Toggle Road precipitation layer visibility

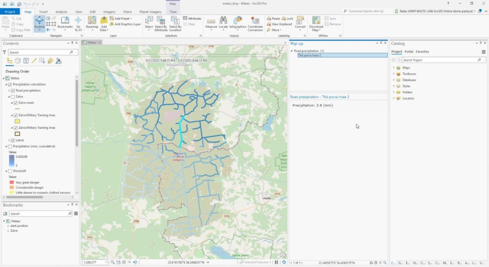[13, 90]
